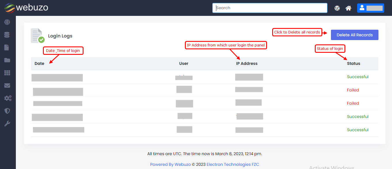Select the file document sidebar icon
Screen dimensions: 392x169
tap(7, 48)
